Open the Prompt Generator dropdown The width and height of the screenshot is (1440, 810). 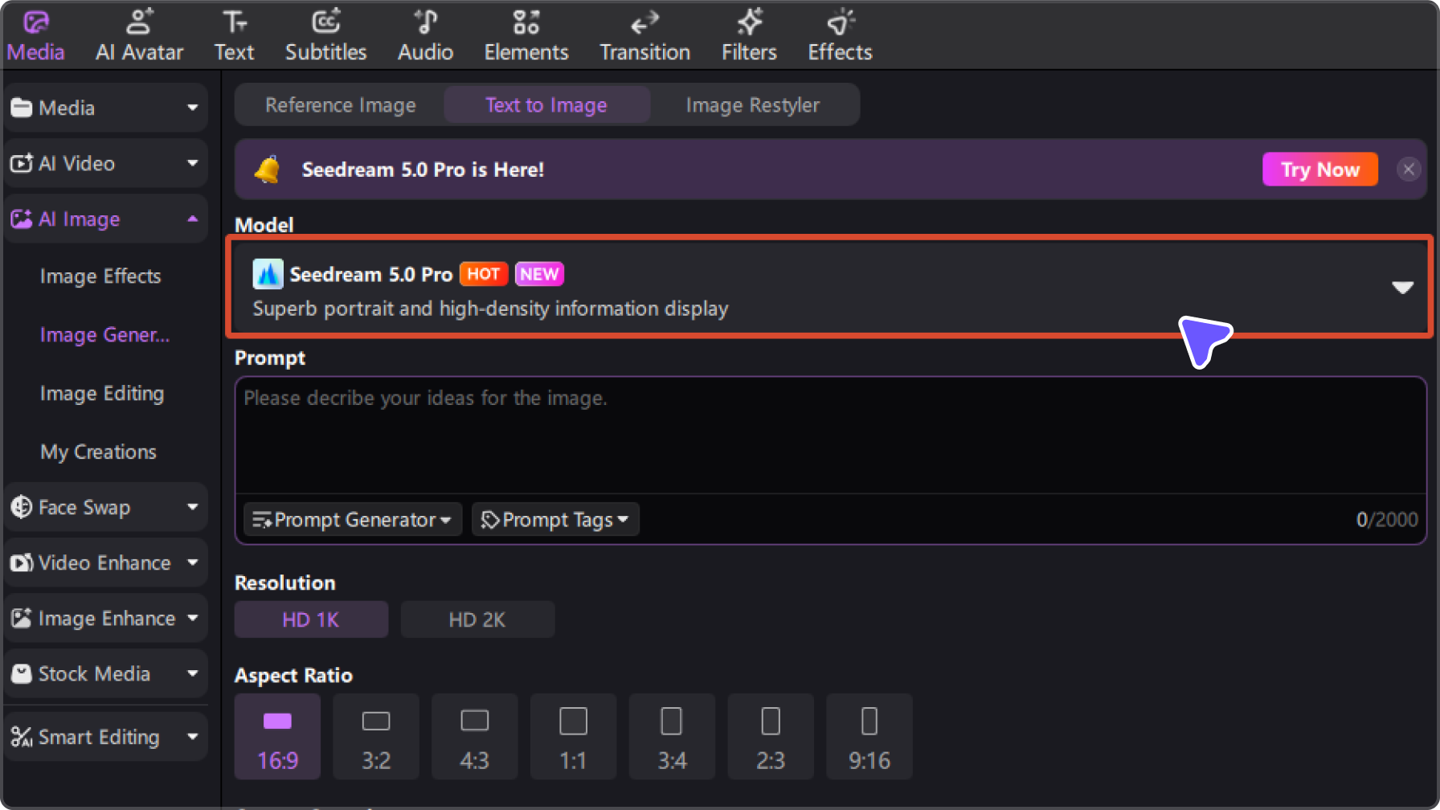pyautogui.click(x=352, y=519)
